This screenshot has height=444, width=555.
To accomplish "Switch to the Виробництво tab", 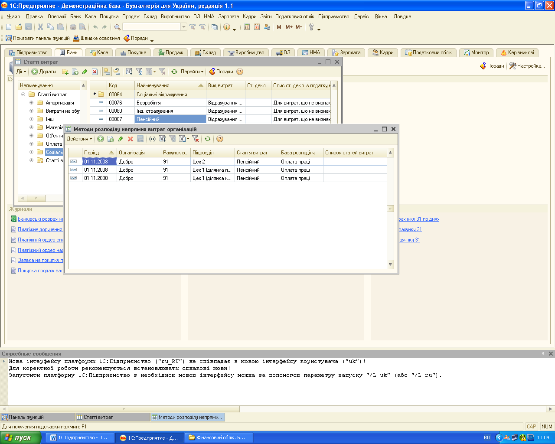I will point(246,52).
